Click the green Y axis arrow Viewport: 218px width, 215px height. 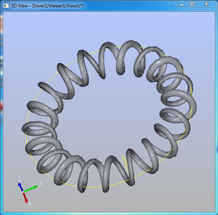coord(31,189)
